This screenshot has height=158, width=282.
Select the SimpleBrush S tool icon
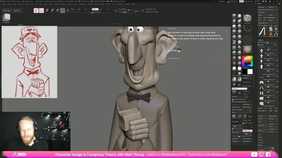271,34
